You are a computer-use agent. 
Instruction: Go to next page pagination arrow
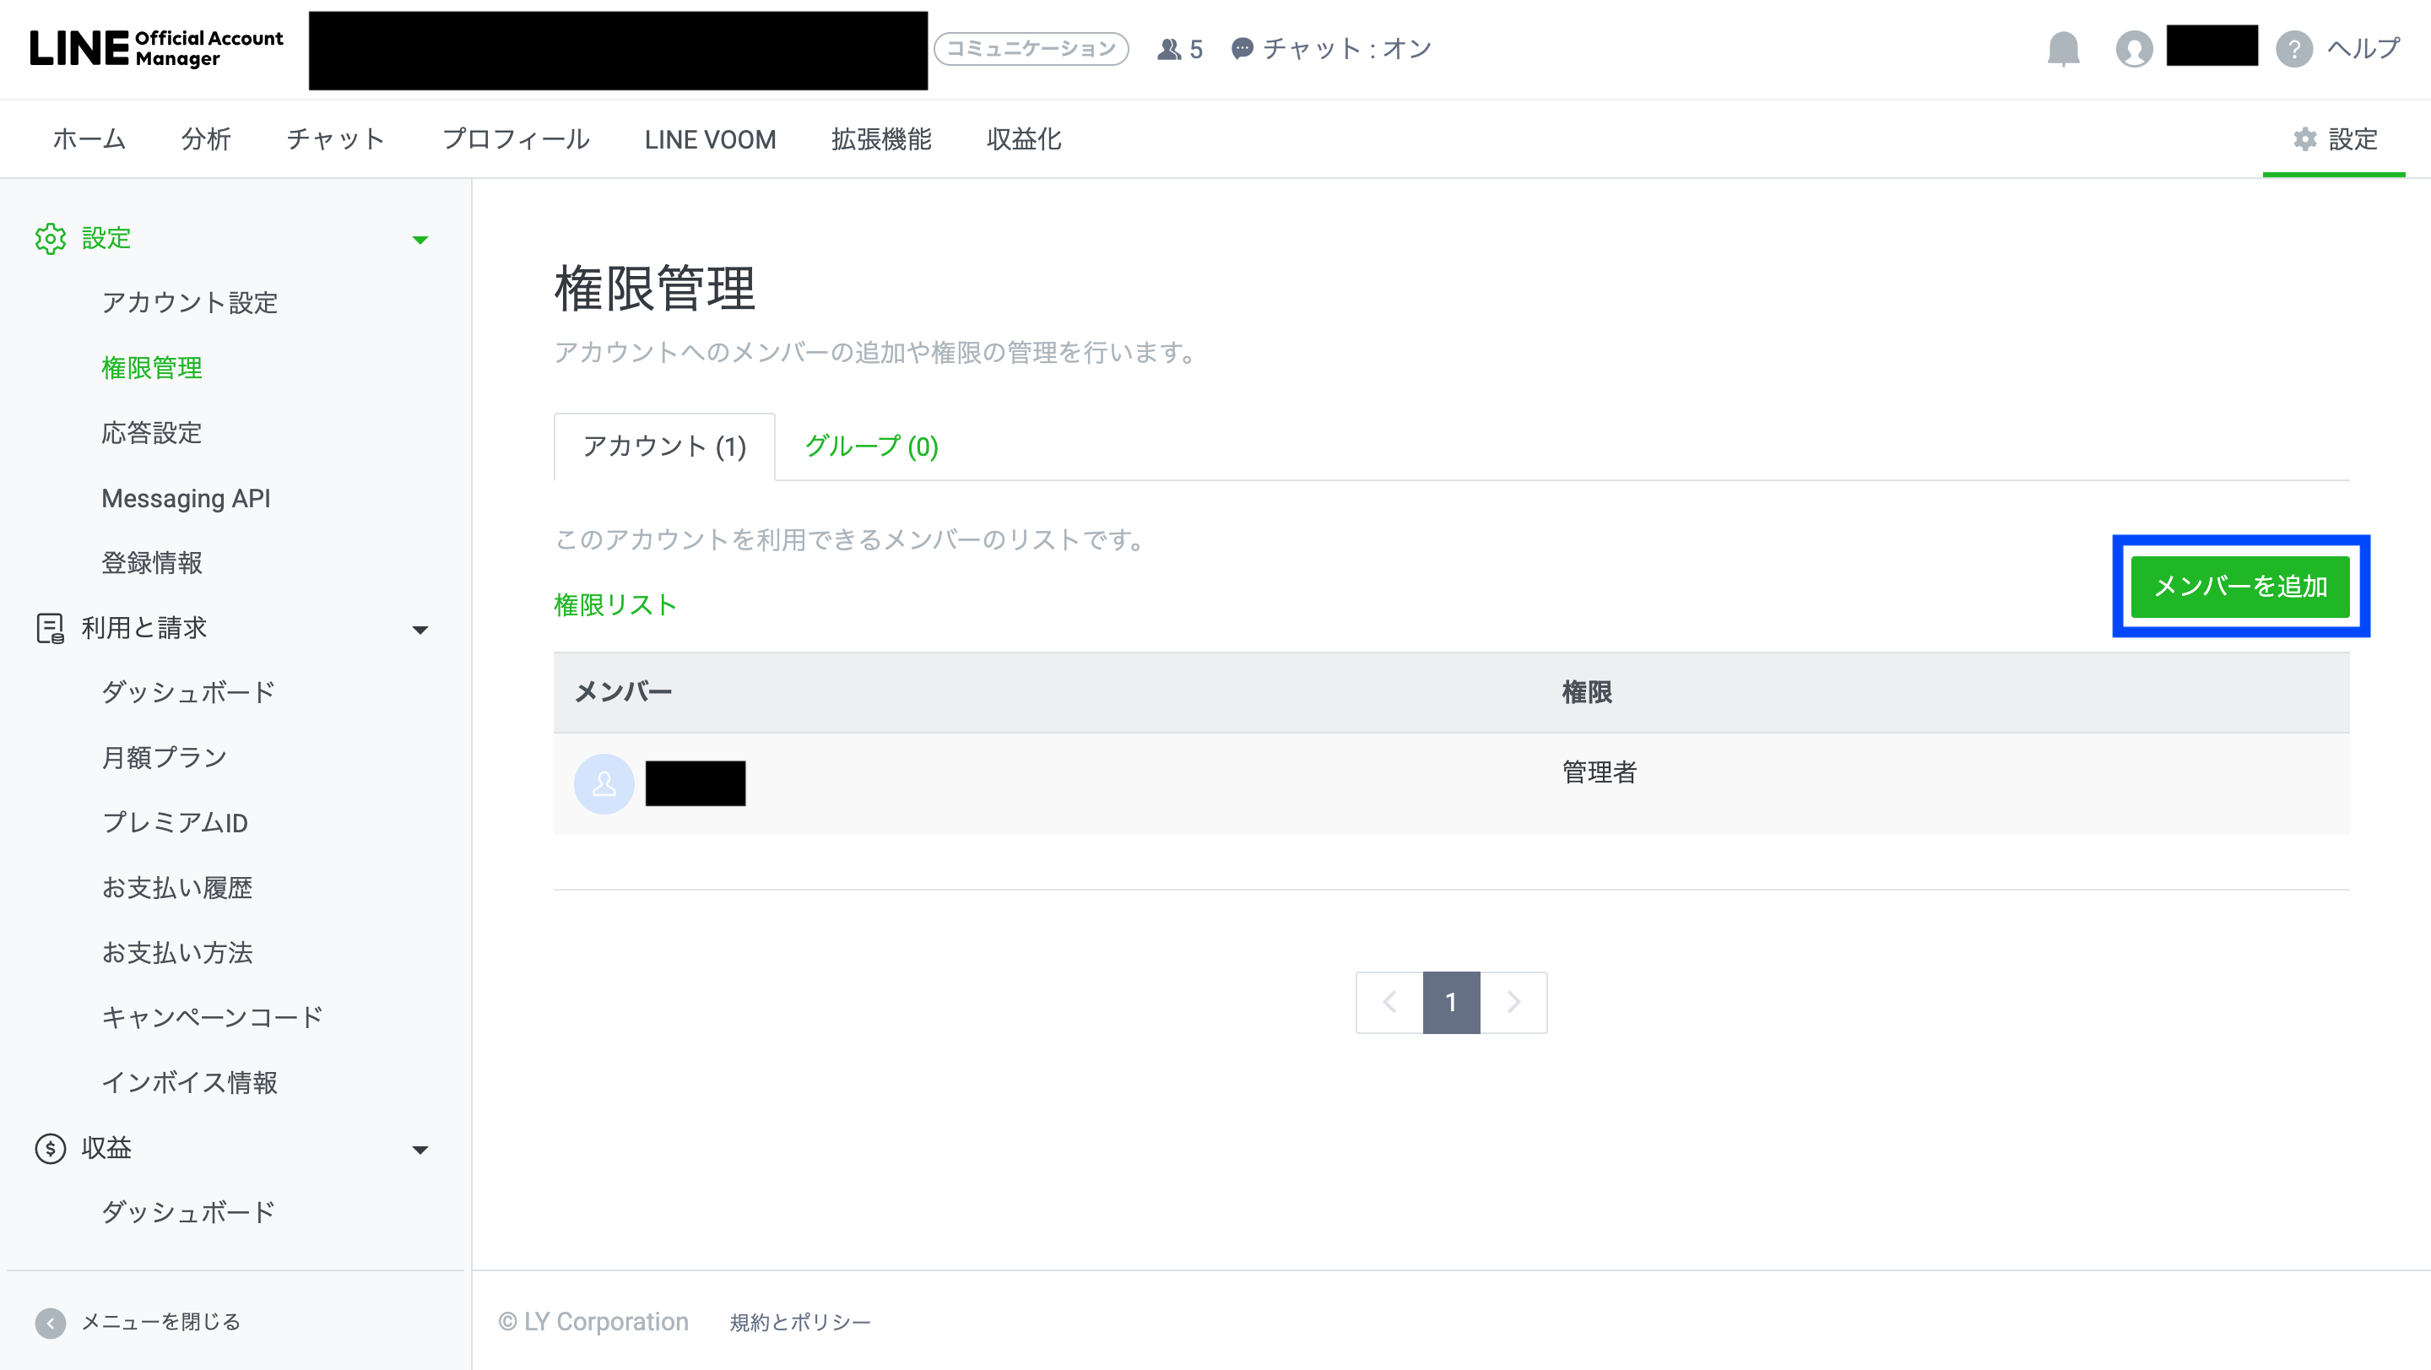[x=1513, y=1002]
